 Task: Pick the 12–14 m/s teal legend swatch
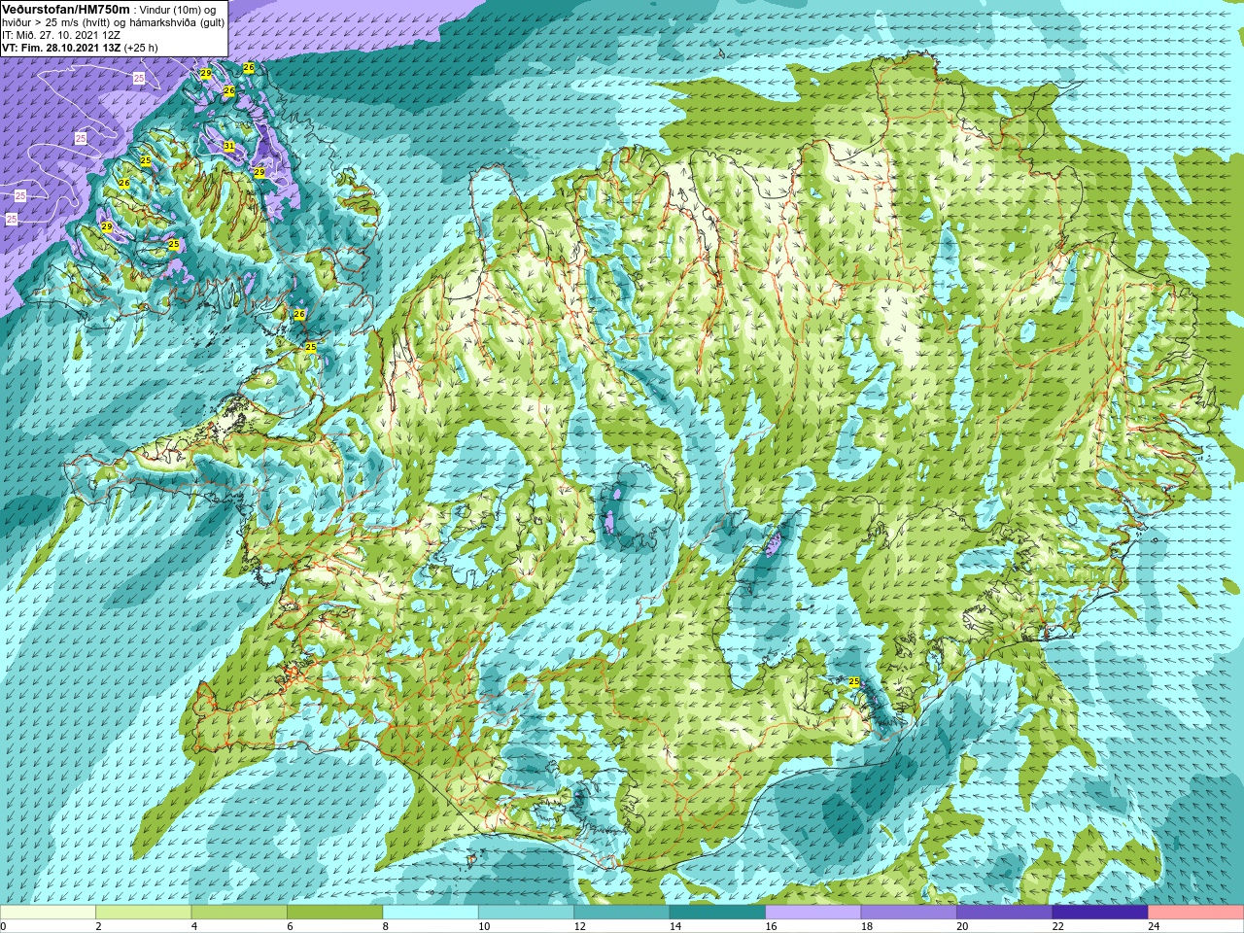pyautogui.click(x=622, y=913)
